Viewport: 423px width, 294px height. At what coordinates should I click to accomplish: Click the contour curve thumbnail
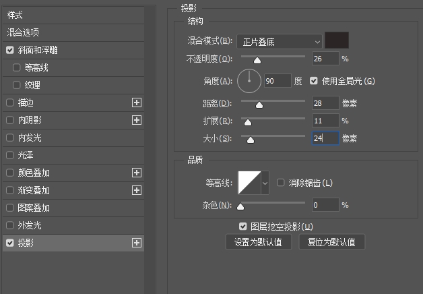[249, 183]
